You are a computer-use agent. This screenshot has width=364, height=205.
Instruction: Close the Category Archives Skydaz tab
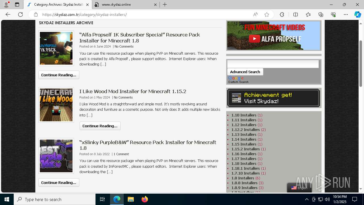87,5
